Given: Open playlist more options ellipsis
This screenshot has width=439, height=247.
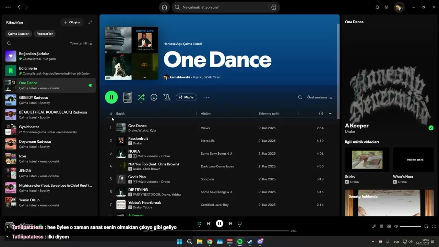Looking at the screenshot, I should pos(206,97).
